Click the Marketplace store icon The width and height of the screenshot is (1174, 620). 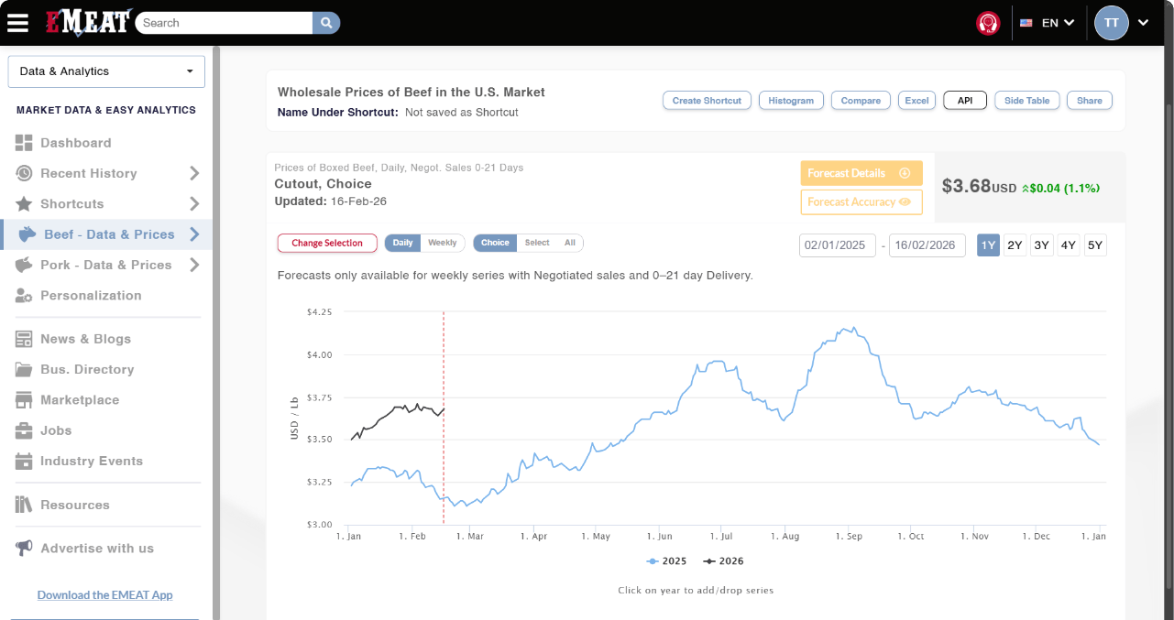click(24, 400)
